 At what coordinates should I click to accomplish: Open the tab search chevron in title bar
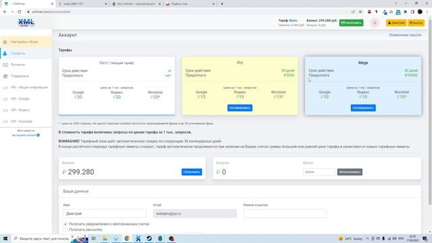396,3
